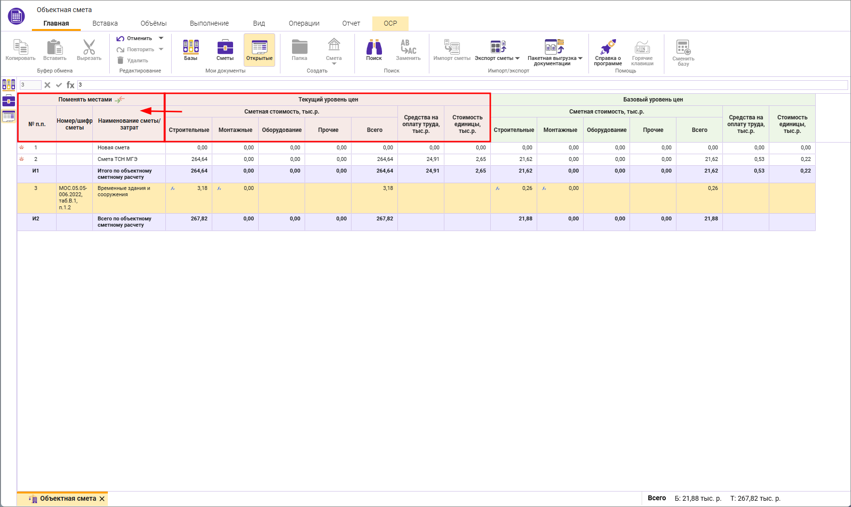Click the swap arrows next to Поменять местами
Screen dimensions: 851x507
click(x=120, y=100)
